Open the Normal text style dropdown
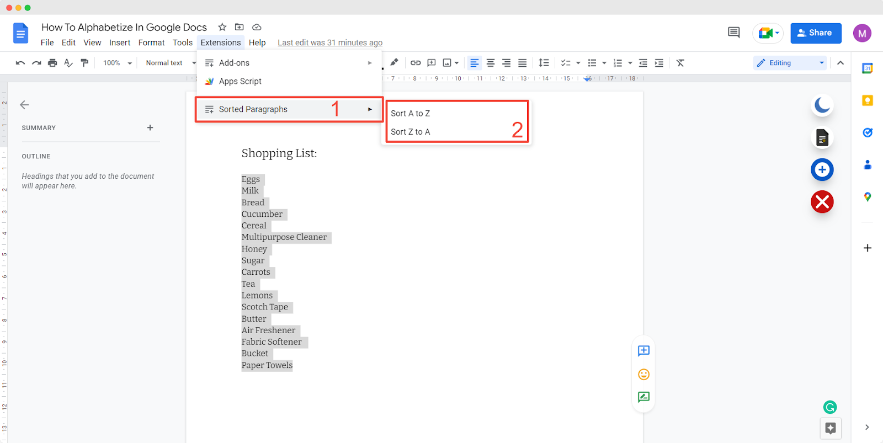 tap(171, 63)
